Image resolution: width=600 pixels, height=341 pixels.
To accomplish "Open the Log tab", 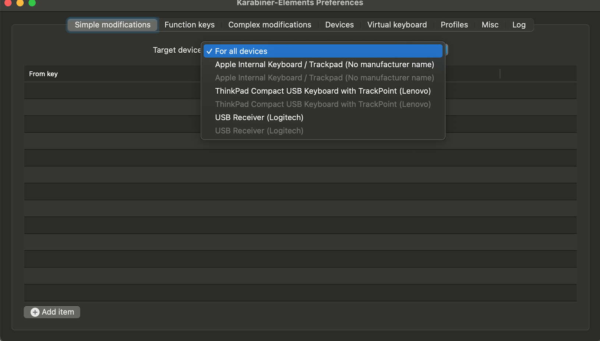I will (519, 25).
